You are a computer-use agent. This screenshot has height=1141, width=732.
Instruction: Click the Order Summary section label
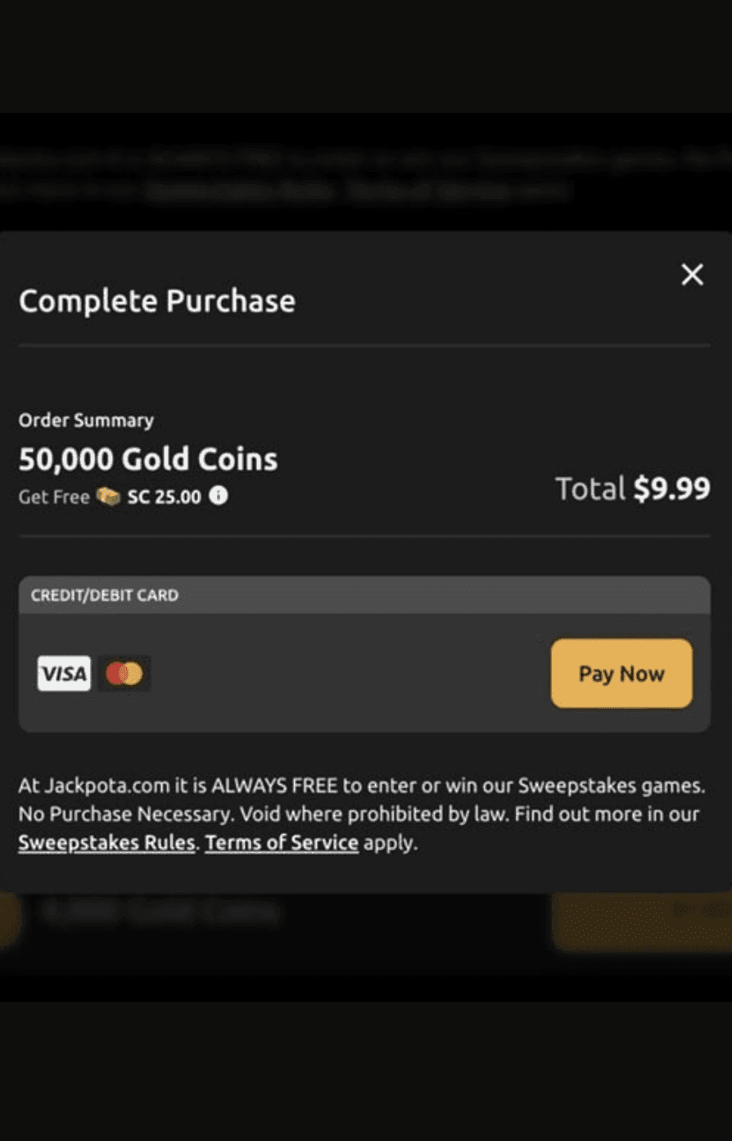[86, 420]
